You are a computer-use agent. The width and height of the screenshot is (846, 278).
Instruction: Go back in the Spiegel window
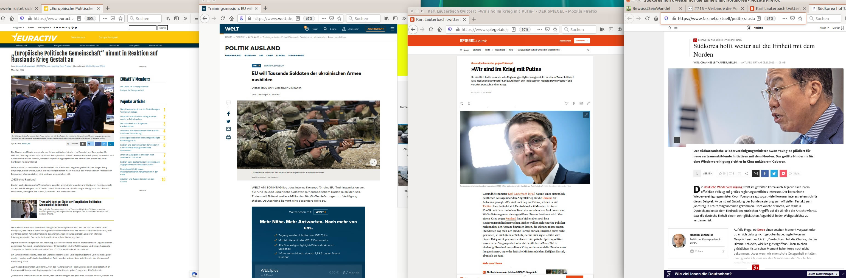(x=413, y=29)
